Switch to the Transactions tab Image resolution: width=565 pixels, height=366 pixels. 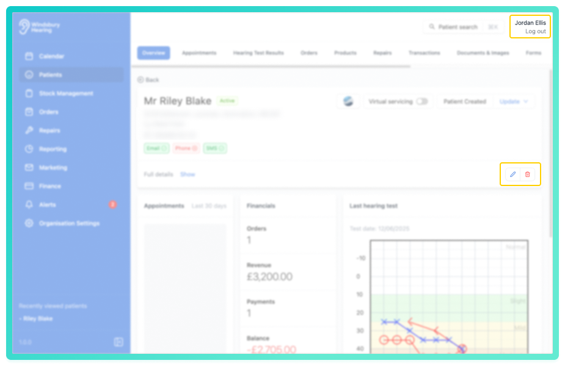424,53
